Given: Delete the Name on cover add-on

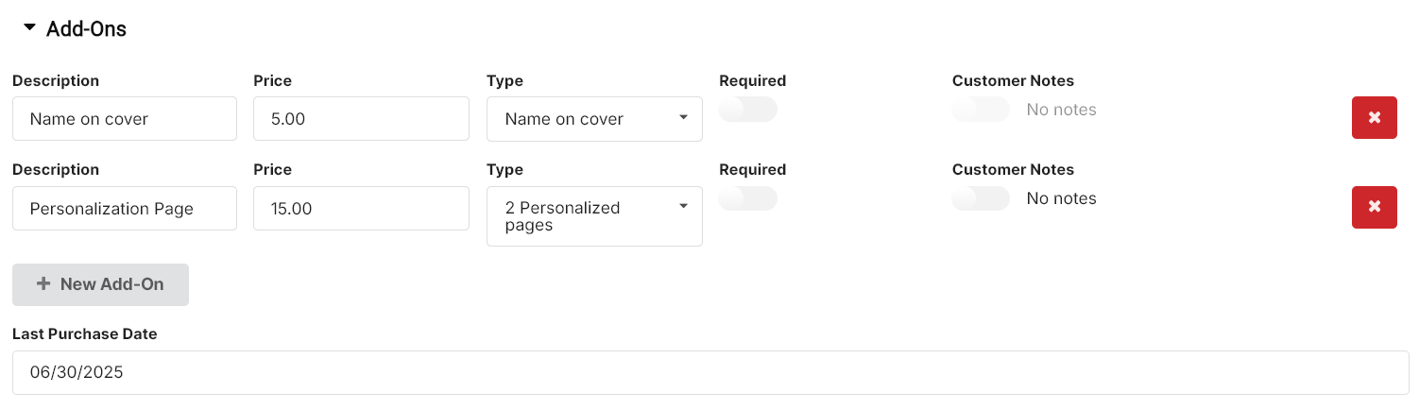Looking at the screenshot, I should (x=1375, y=118).
